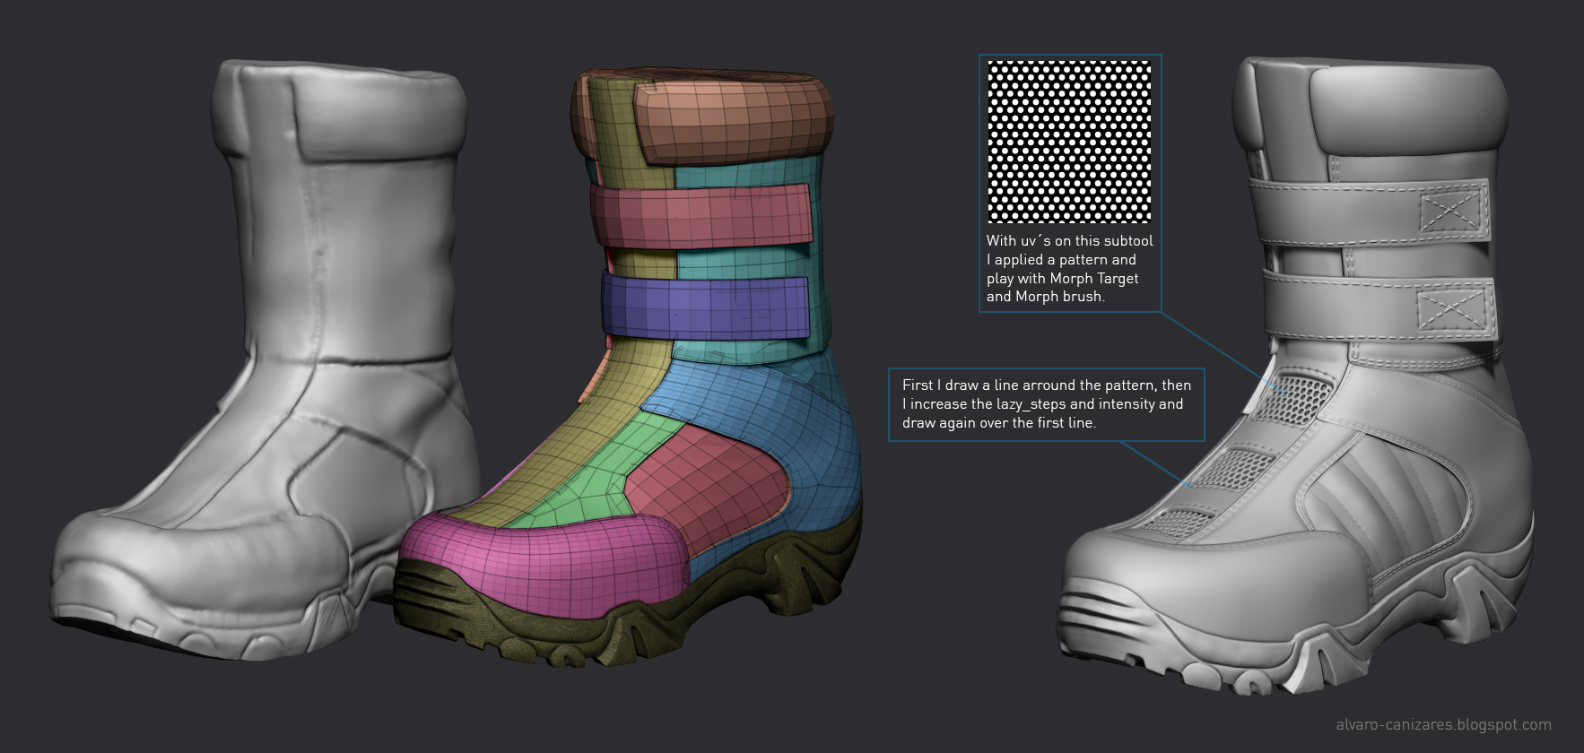Click 'I increase the lazy_steps and intensity and'
Image resolution: width=1584 pixels, height=753 pixels.
point(1042,404)
